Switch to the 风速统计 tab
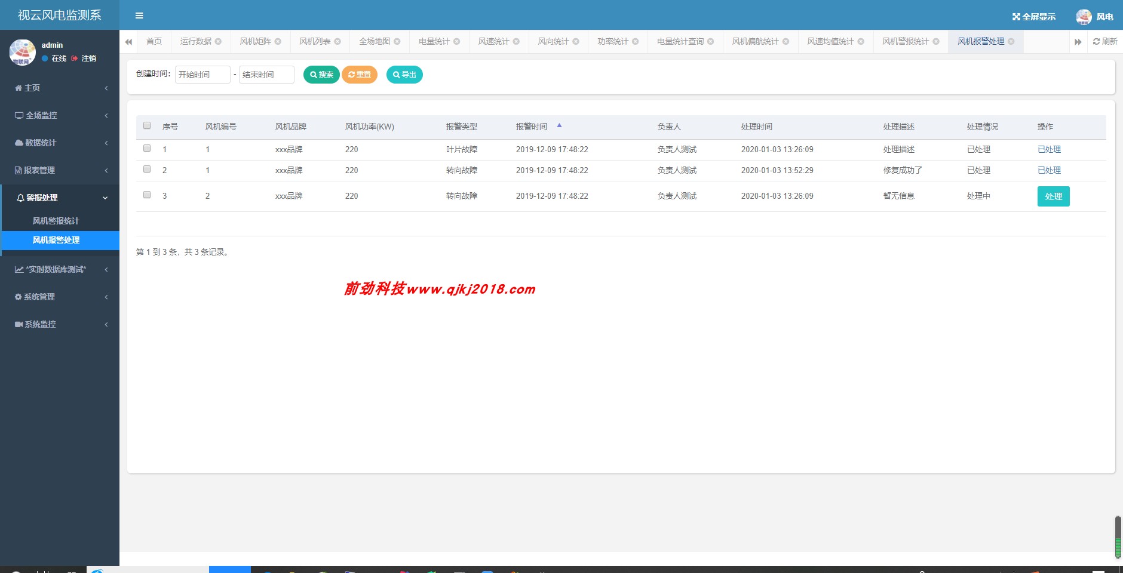Image resolution: width=1123 pixels, height=573 pixels. [494, 41]
